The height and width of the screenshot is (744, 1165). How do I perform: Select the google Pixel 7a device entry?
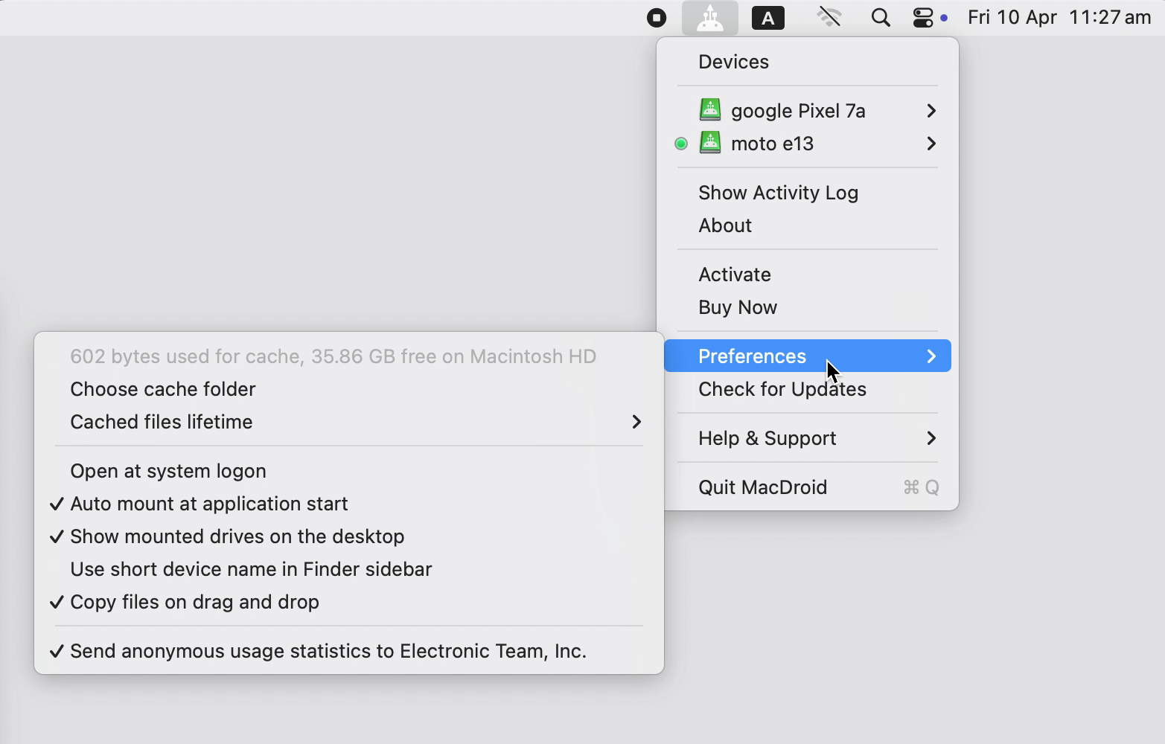808,111
